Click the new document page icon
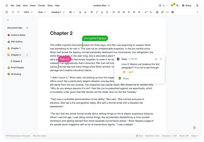Screen dimensions: 204x142 click(7, 12)
